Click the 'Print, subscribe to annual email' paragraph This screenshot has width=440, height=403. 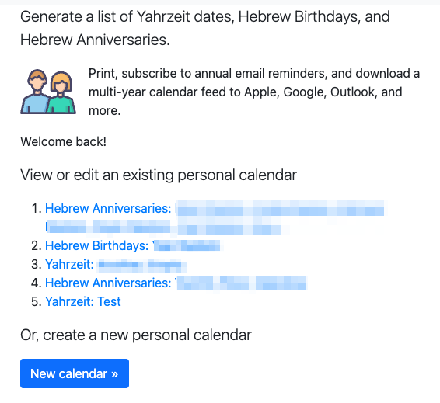pyautogui.click(x=254, y=92)
